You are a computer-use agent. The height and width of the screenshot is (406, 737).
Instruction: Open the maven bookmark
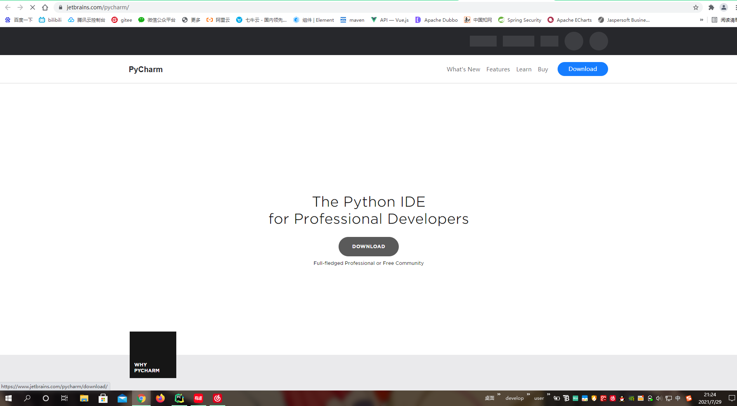point(352,20)
